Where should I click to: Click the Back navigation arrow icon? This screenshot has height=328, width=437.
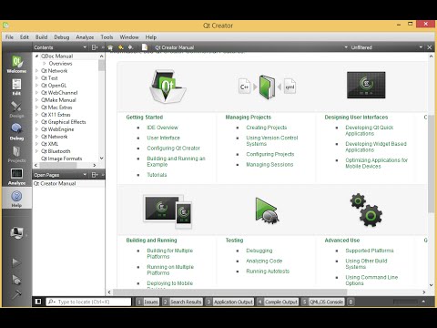(121, 47)
